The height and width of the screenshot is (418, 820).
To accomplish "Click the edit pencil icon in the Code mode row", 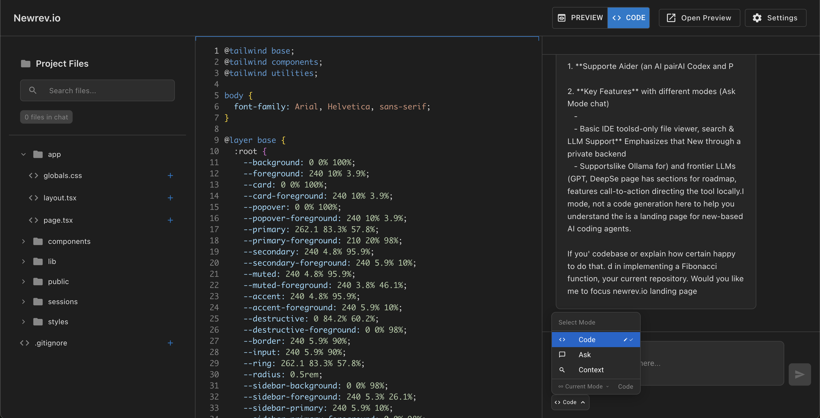I will coord(625,340).
